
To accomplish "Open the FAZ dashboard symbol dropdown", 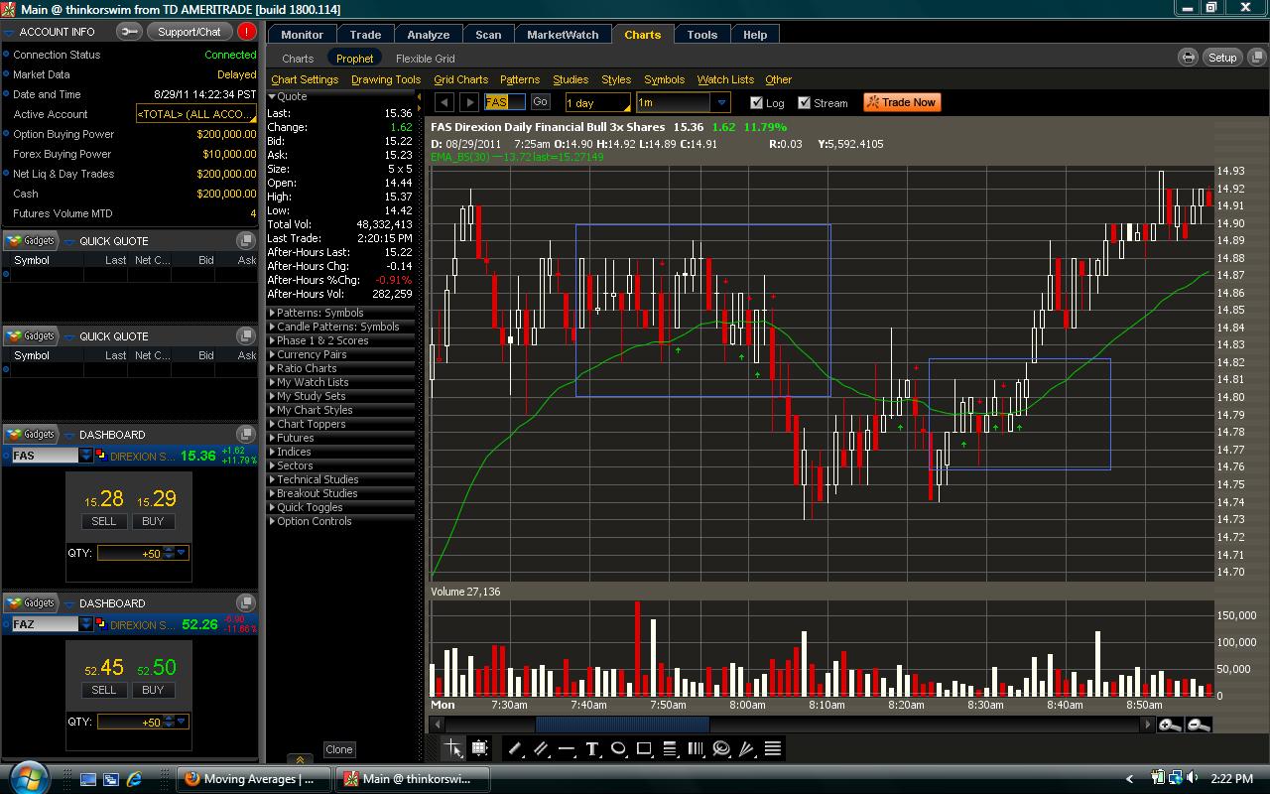I will (86, 624).
